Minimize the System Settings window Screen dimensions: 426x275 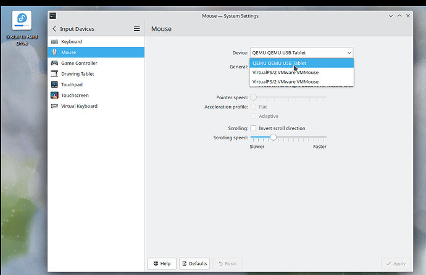tap(391, 16)
